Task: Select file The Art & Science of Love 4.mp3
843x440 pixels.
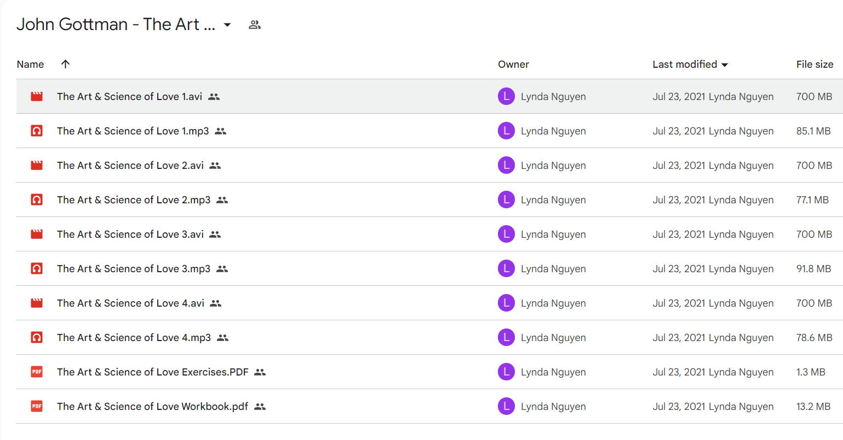Action: click(x=134, y=338)
